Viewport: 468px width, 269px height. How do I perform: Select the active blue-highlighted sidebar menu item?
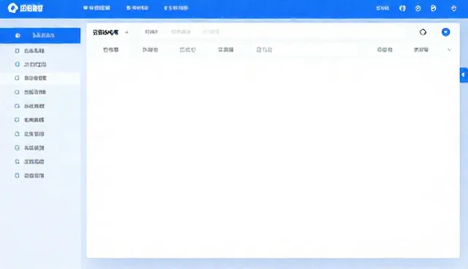[x=40, y=36]
